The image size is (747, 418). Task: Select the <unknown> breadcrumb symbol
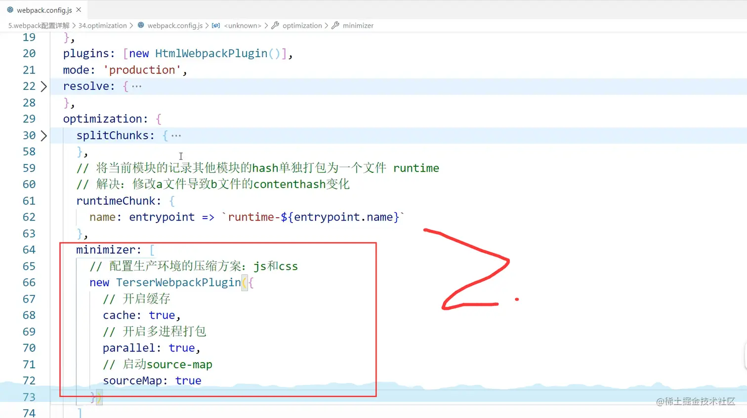[x=243, y=26]
